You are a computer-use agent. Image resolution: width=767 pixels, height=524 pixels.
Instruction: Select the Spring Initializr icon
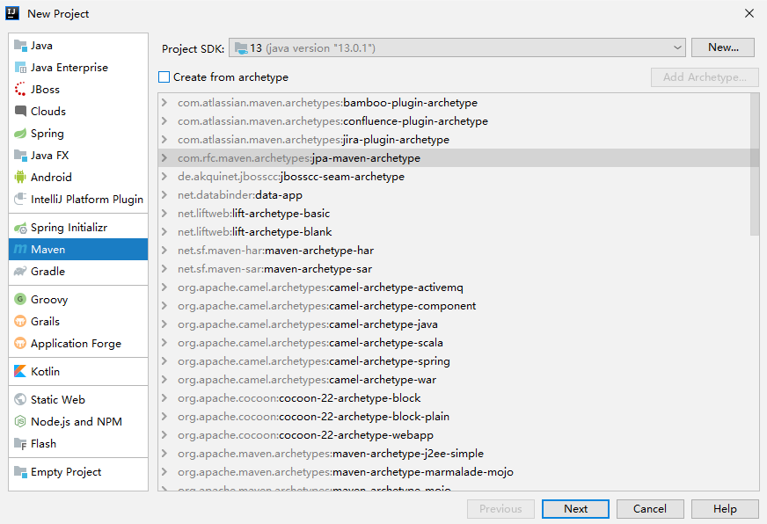tap(20, 228)
